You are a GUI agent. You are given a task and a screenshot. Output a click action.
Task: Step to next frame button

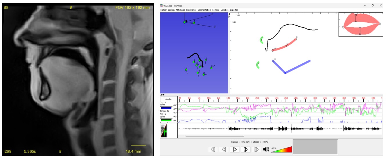point(256,149)
